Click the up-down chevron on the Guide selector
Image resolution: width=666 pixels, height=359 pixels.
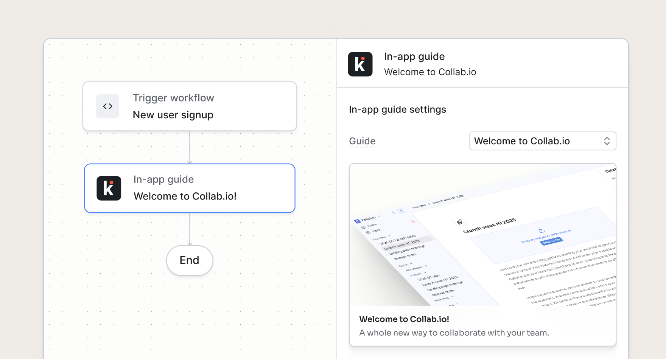tap(607, 141)
